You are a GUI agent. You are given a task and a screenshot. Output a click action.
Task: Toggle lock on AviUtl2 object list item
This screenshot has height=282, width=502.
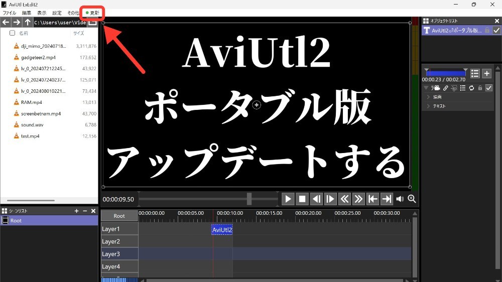pos(487,31)
